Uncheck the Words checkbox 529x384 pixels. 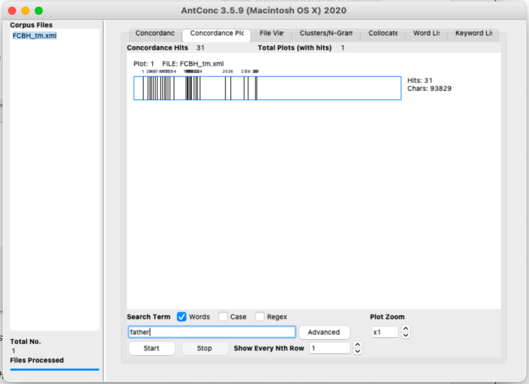coord(182,317)
